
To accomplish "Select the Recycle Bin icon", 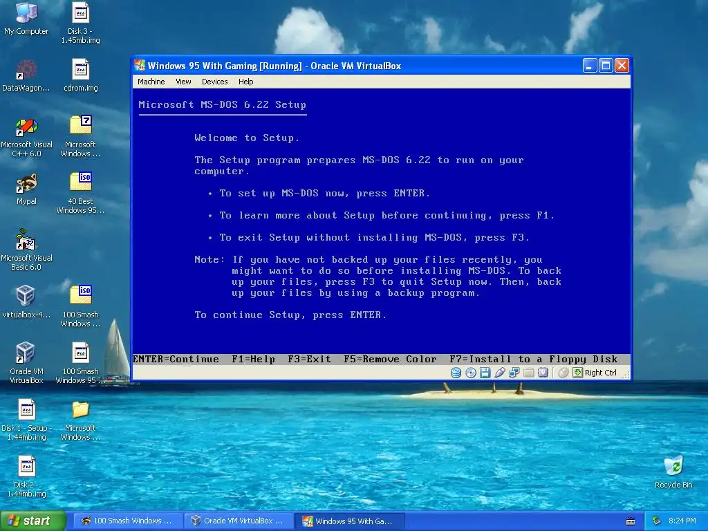I will point(673,472).
